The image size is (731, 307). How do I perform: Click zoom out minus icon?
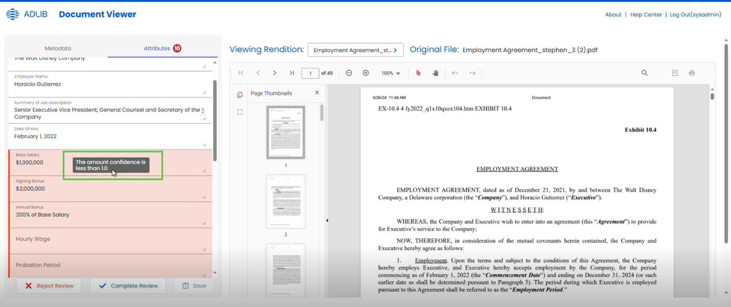(349, 73)
